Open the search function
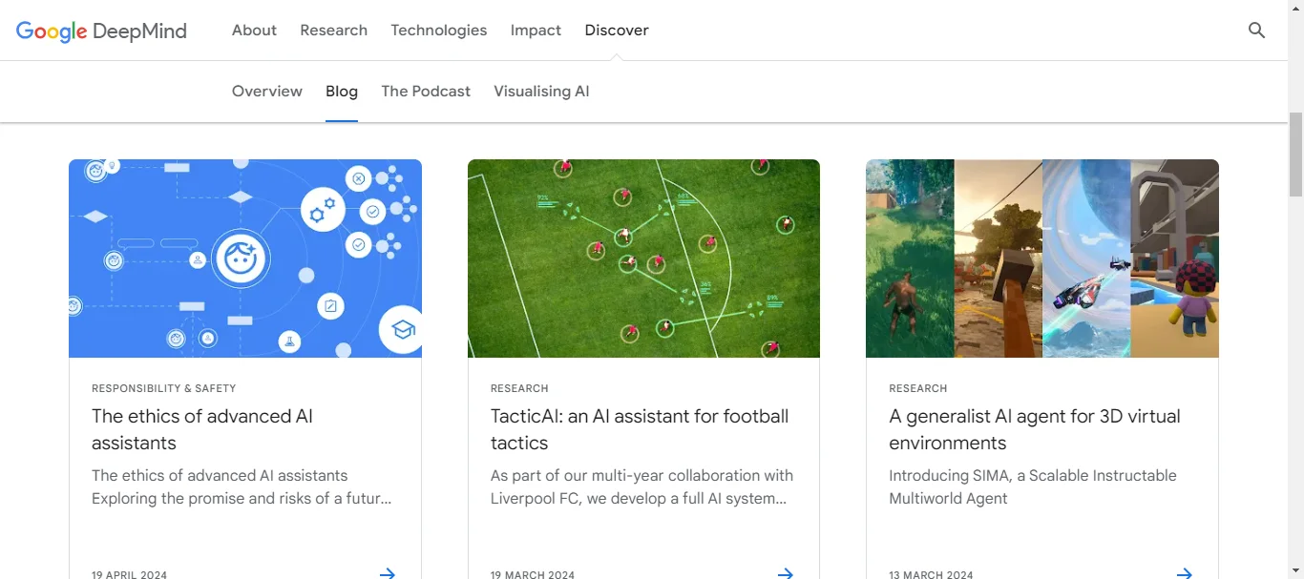 pos(1256,30)
